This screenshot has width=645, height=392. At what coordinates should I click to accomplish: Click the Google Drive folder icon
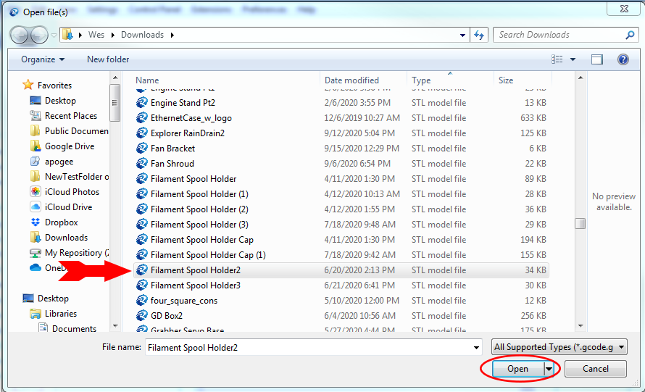[36, 146]
